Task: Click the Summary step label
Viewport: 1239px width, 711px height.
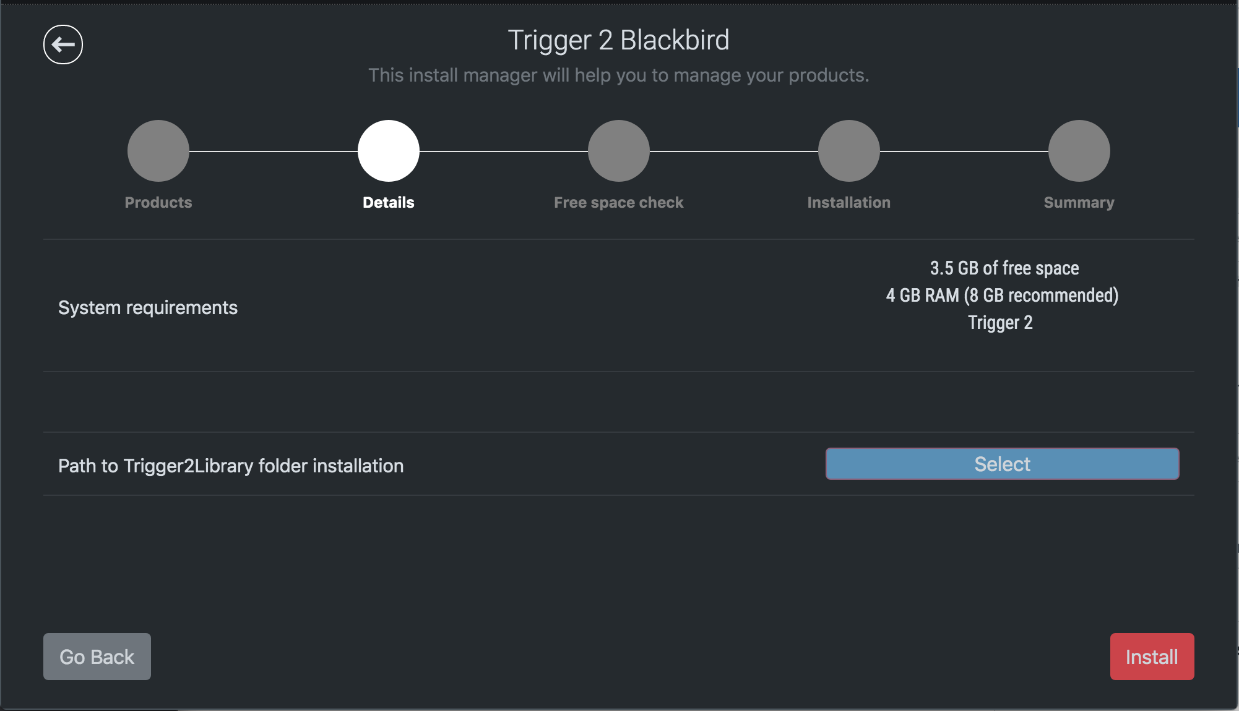Action: point(1079,203)
